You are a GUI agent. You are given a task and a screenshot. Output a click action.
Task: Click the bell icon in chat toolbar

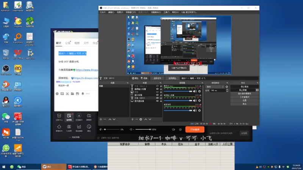[x=83, y=94]
